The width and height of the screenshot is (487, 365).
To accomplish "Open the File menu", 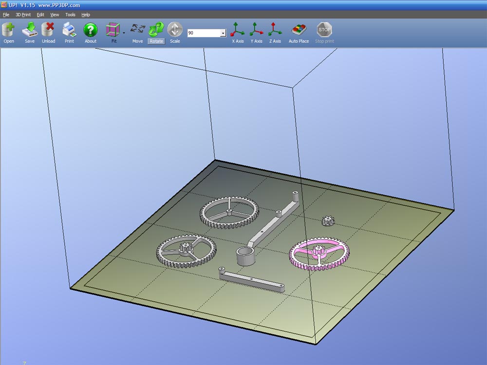I will (6, 15).
